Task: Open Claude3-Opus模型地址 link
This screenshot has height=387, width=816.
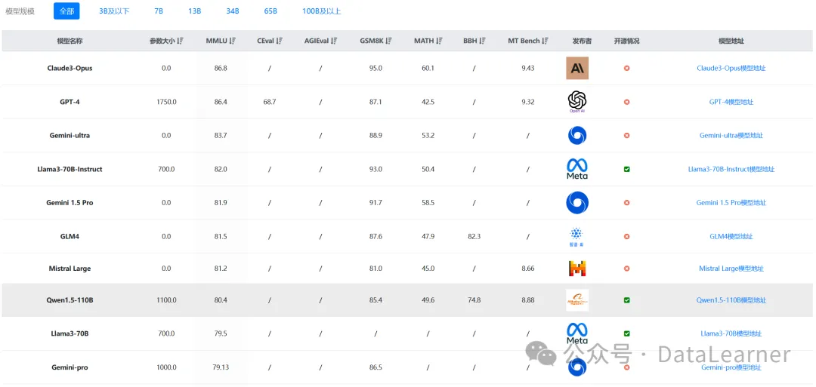Action: 731,68
